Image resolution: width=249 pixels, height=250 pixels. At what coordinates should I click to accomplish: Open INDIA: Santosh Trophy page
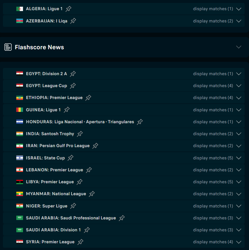click(x=50, y=134)
